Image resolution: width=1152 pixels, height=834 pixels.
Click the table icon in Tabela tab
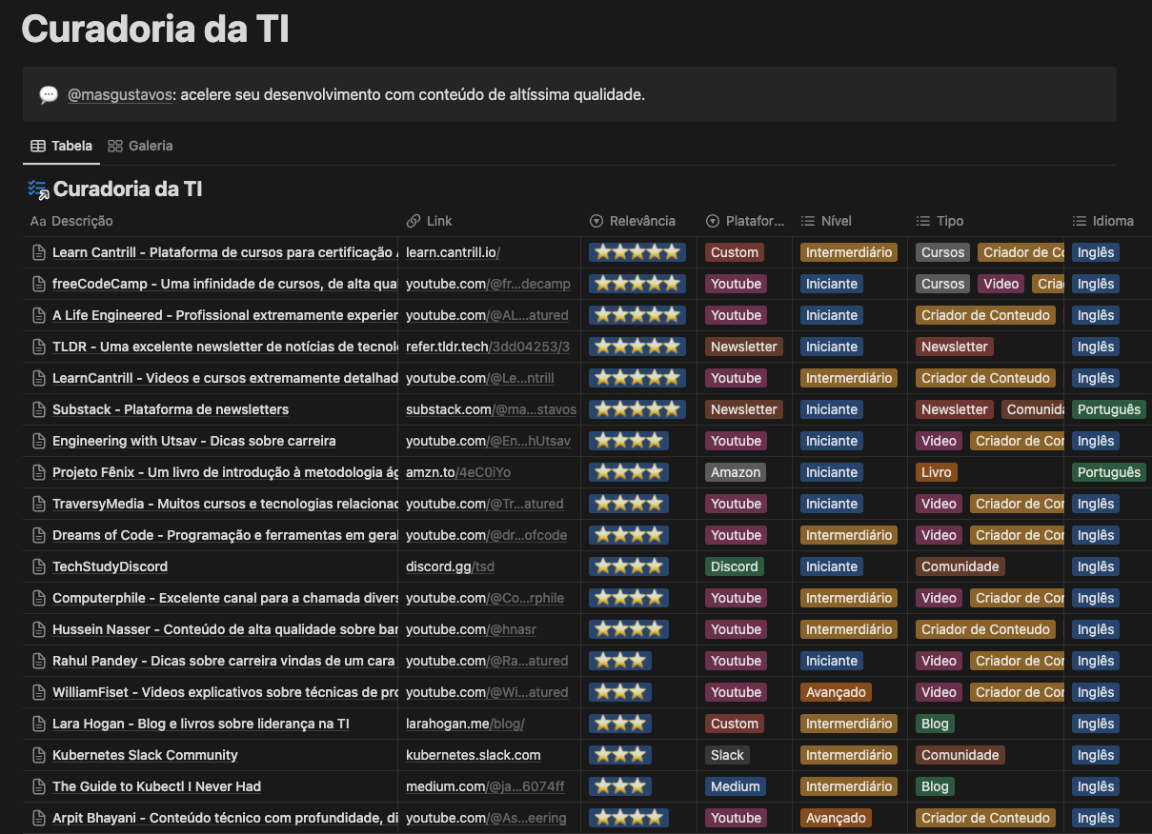click(38, 146)
